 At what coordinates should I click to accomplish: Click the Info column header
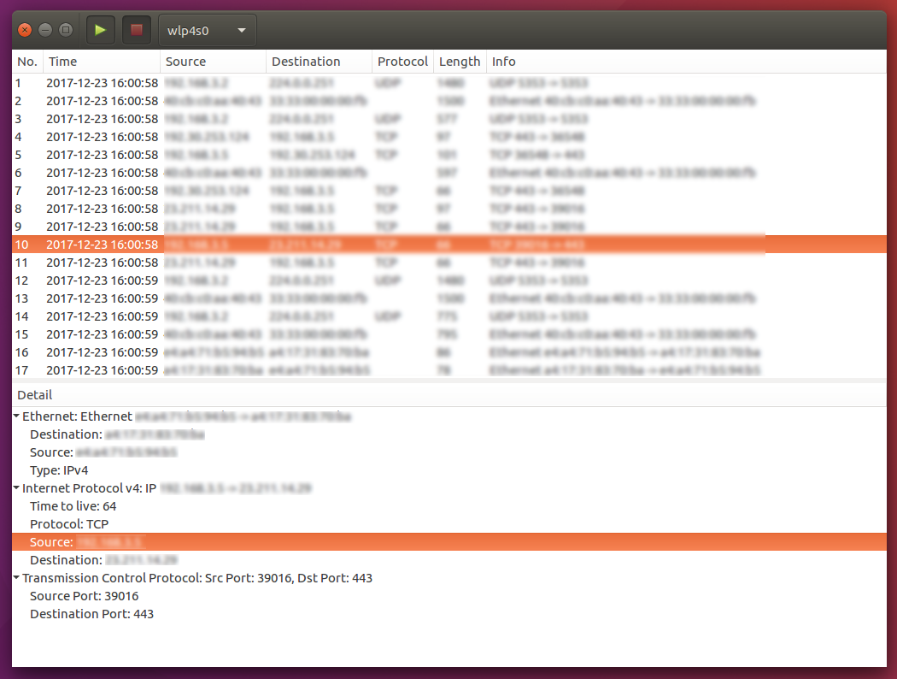coord(503,61)
